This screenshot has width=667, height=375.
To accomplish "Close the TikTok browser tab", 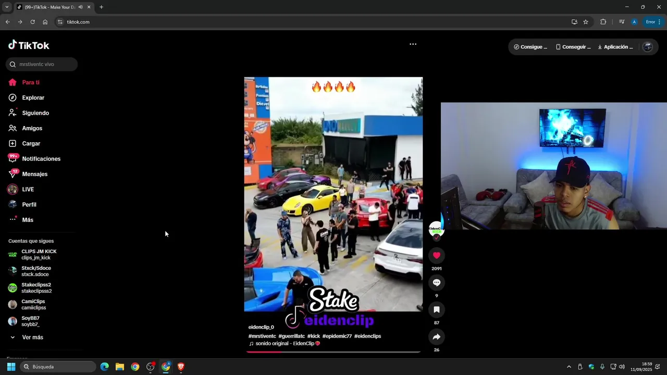I will click(x=89, y=7).
